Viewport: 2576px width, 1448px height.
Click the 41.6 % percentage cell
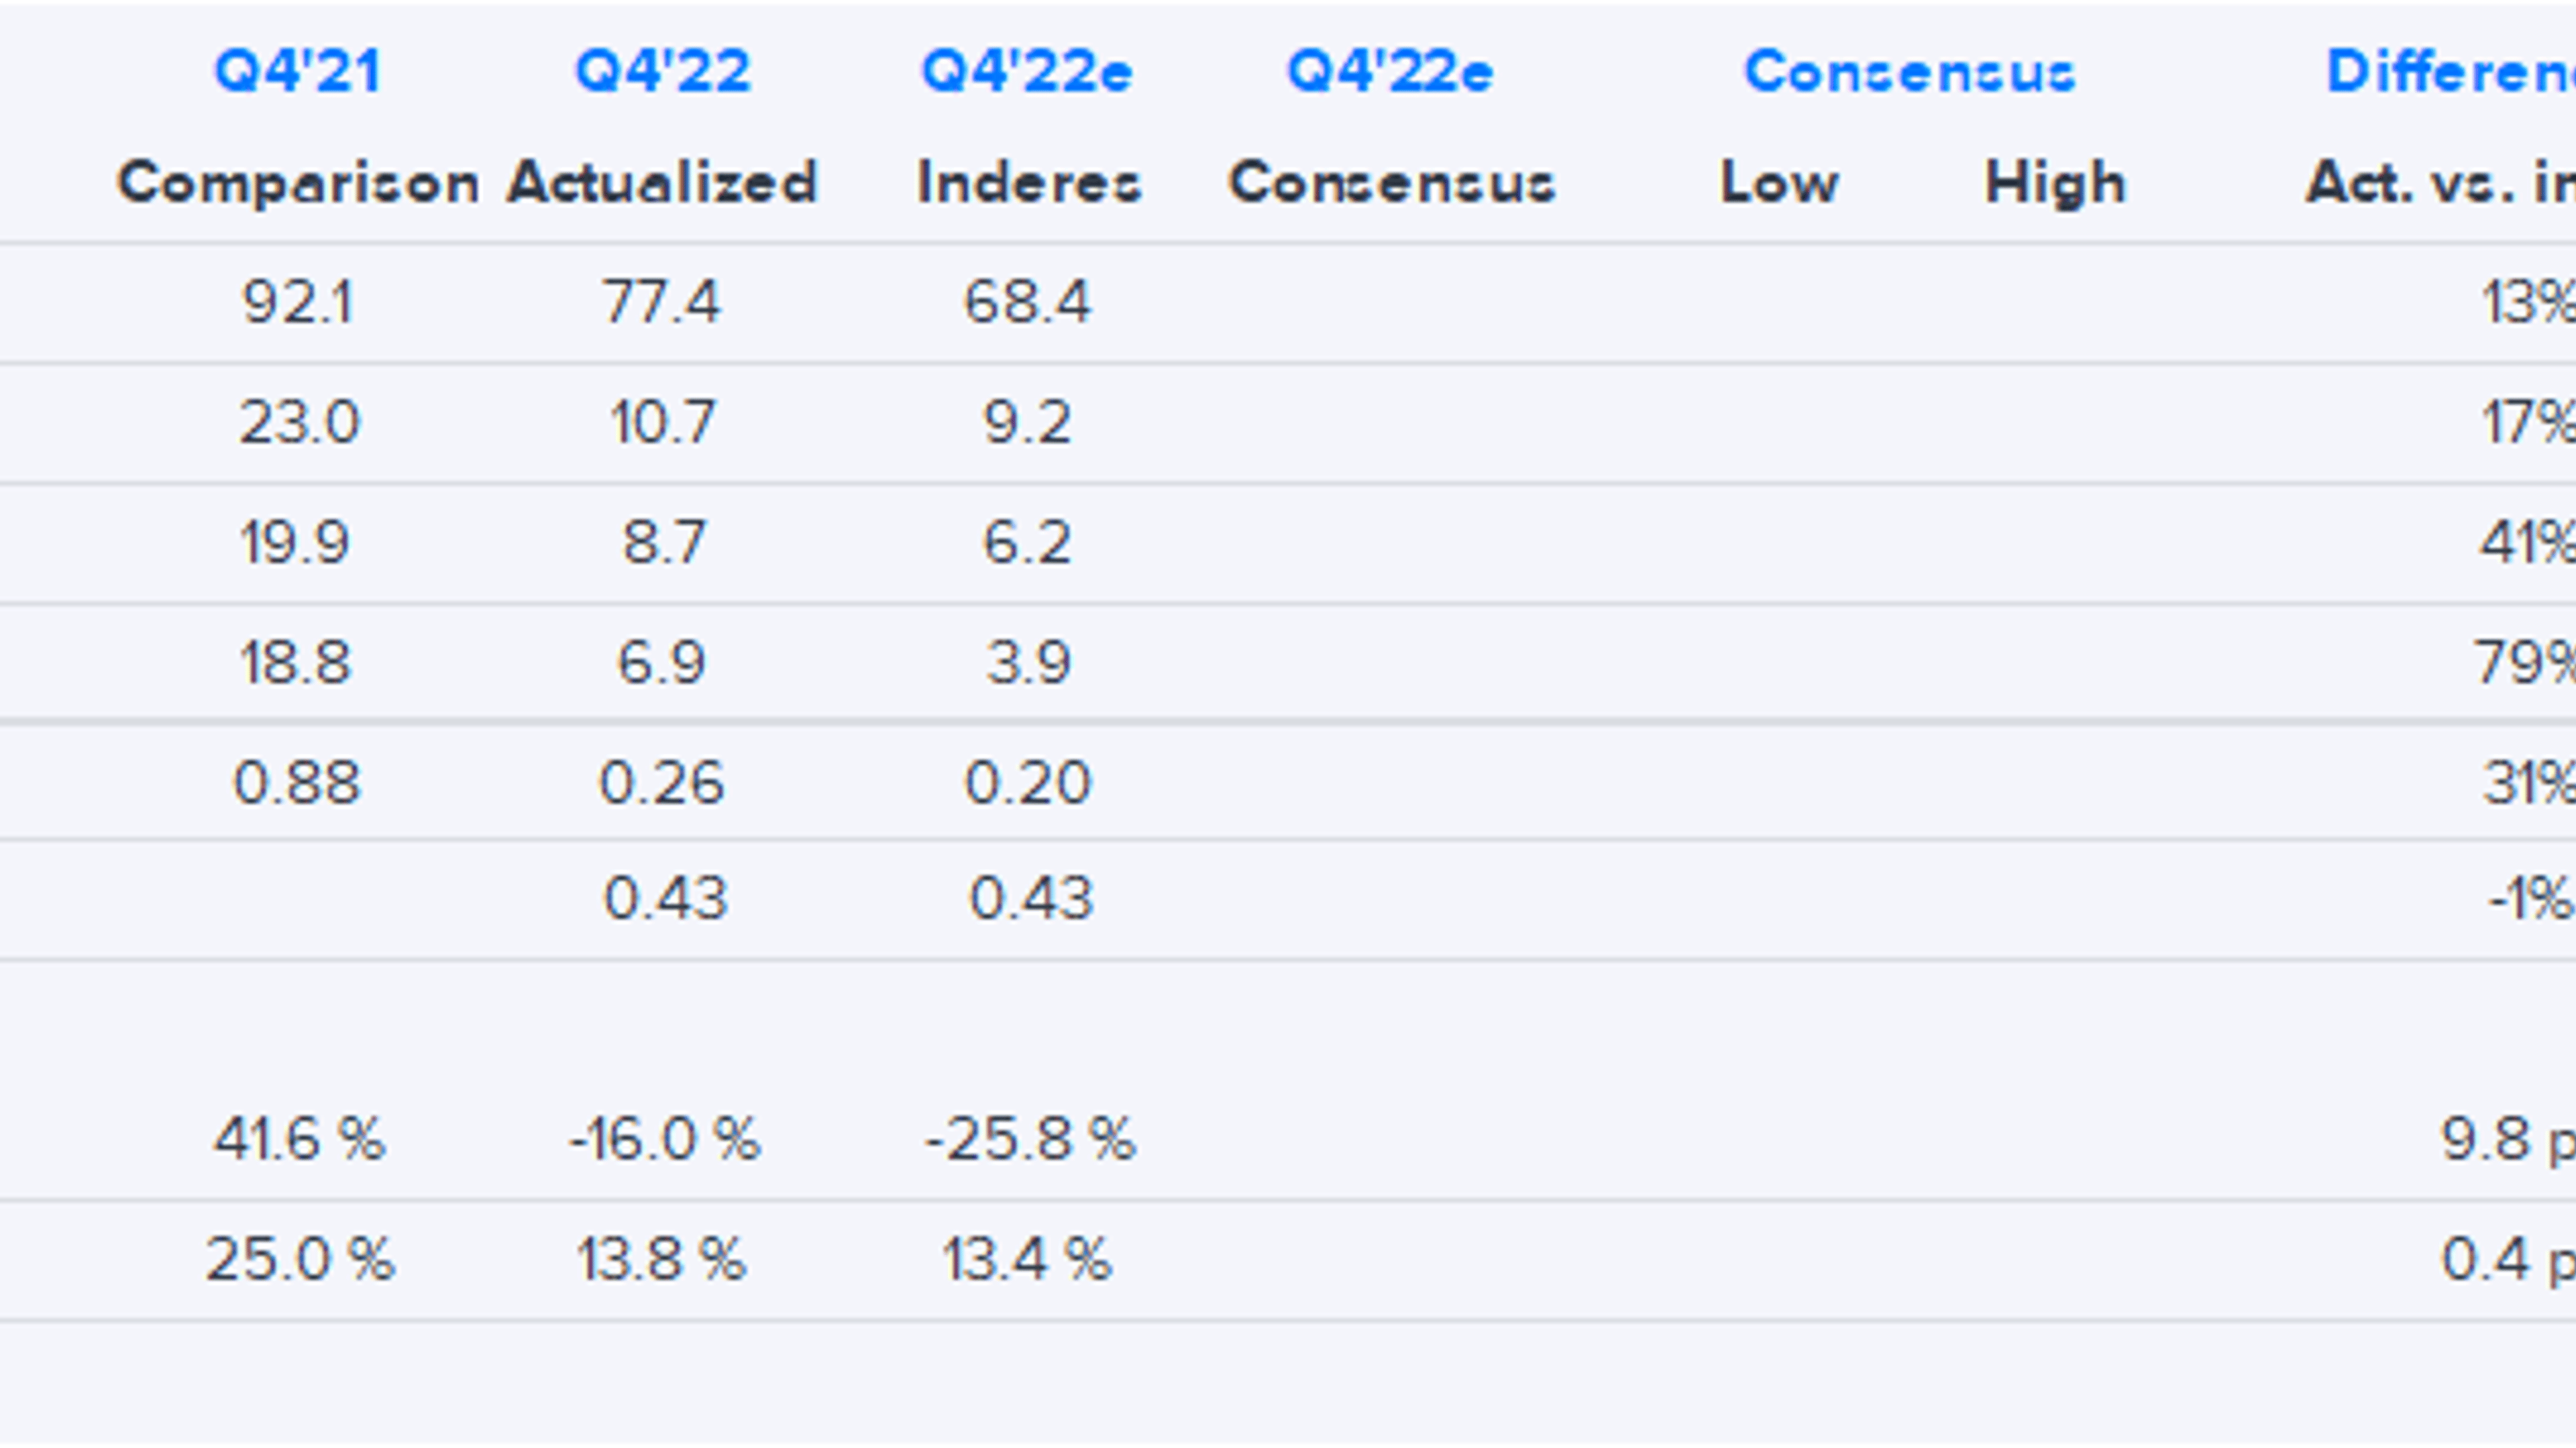click(x=299, y=1139)
